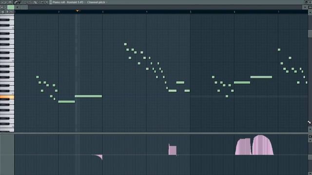The height and width of the screenshot is (175, 312).
Task: Select the Draw pencil tool
Action: 16,2
